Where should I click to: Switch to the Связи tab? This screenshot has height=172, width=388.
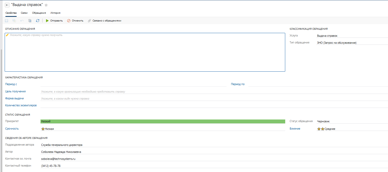(24, 13)
